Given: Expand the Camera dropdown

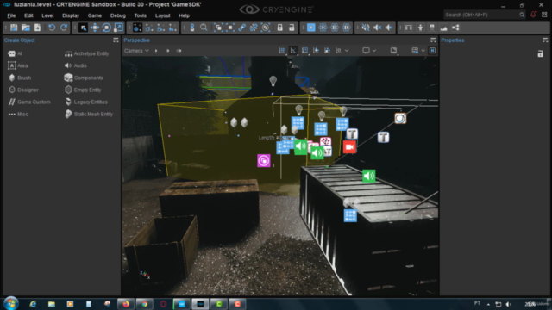Looking at the screenshot, I should pos(136,51).
